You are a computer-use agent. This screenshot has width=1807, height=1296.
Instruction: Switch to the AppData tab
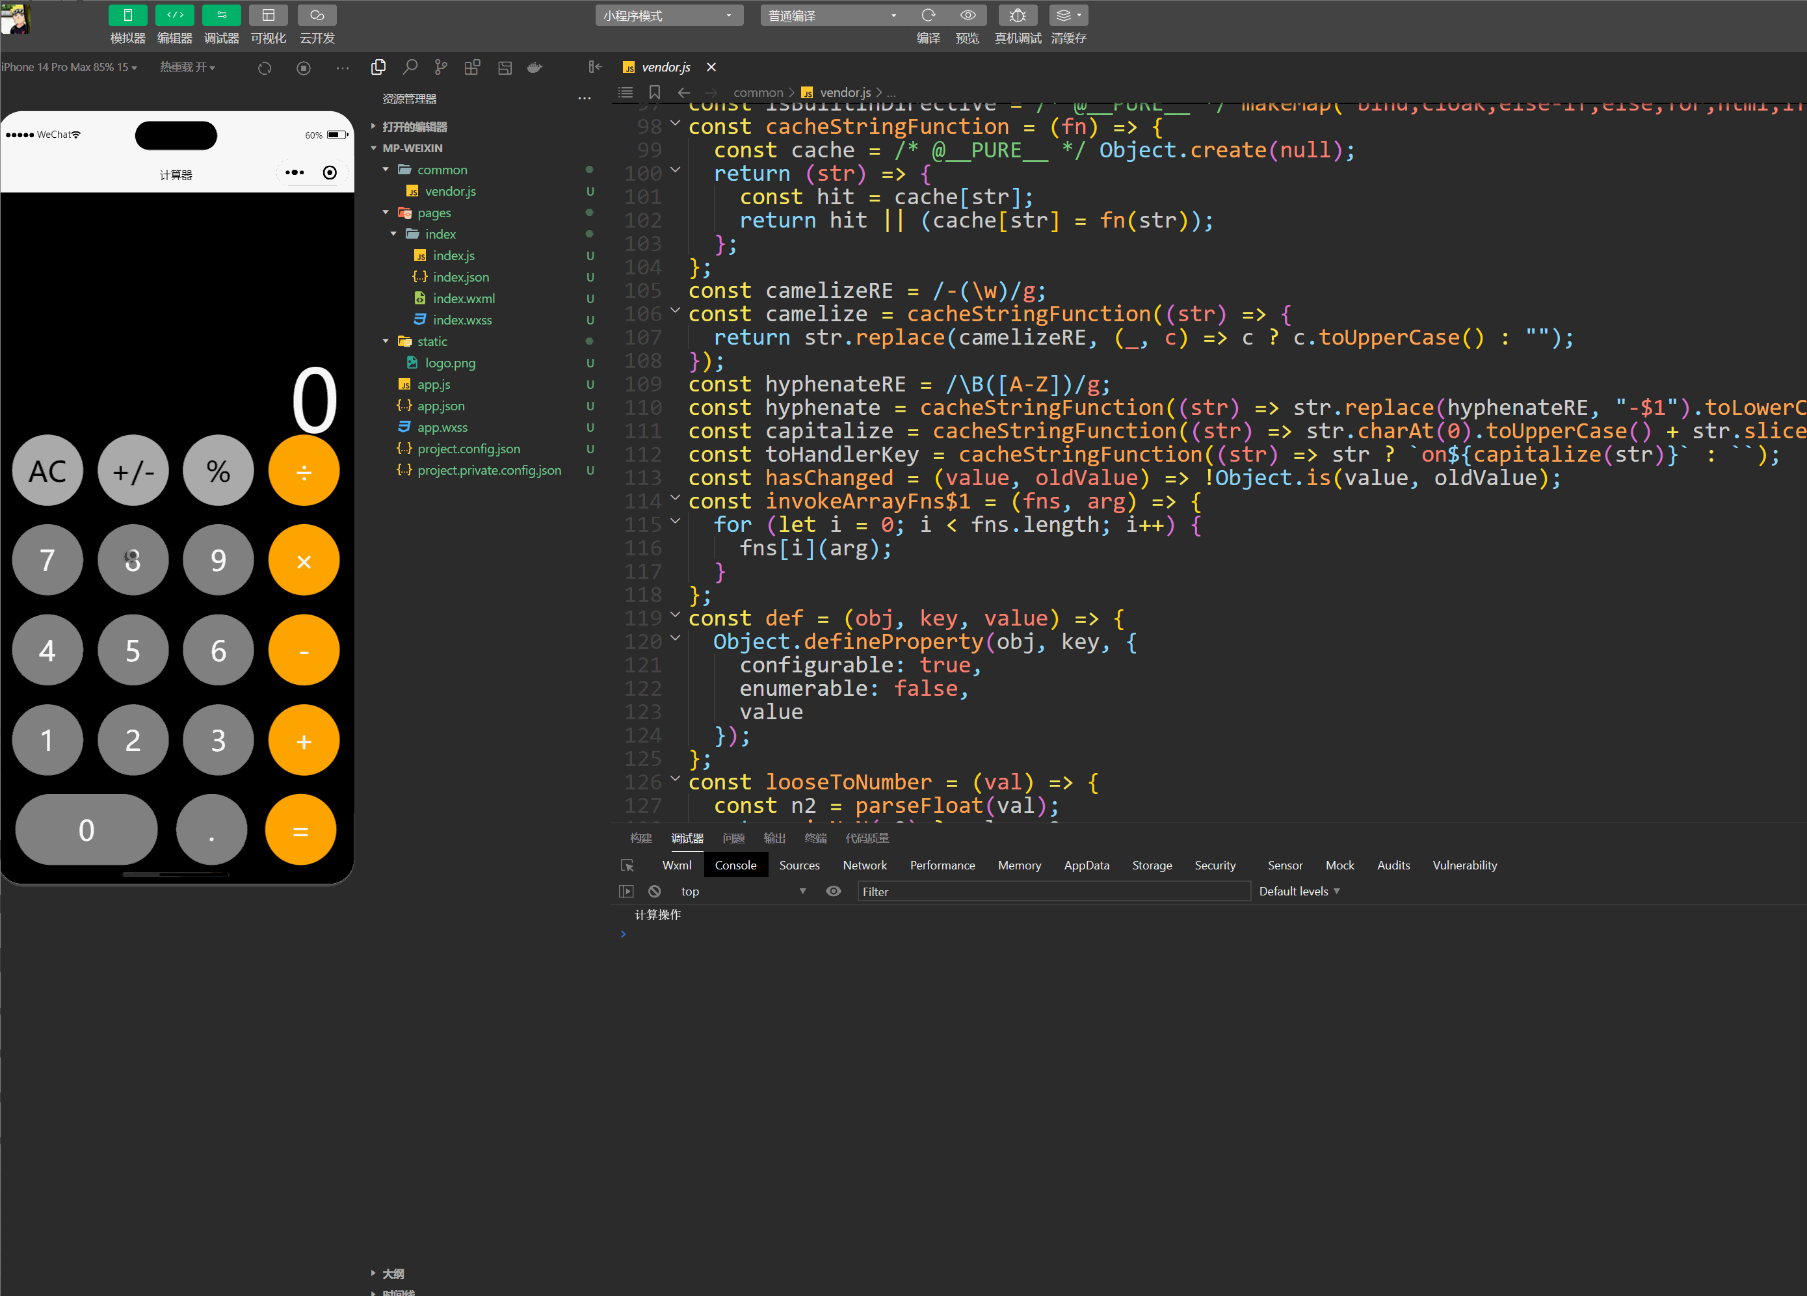click(x=1086, y=865)
